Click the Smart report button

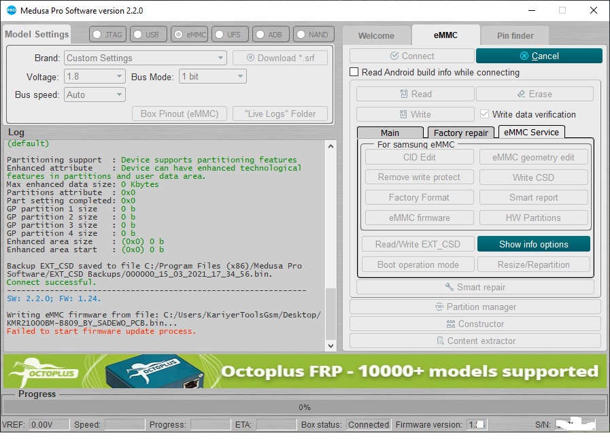point(533,198)
